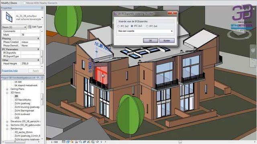Click the Comments value field
The height and width of the screenshot is (144, 257).
click(x=31, y=31)
